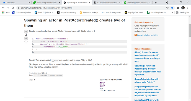Image resolution: width=191 pixels, height=101 pixels.
Task: Open Chrome three-dot menu
Action: coord(188,8)
